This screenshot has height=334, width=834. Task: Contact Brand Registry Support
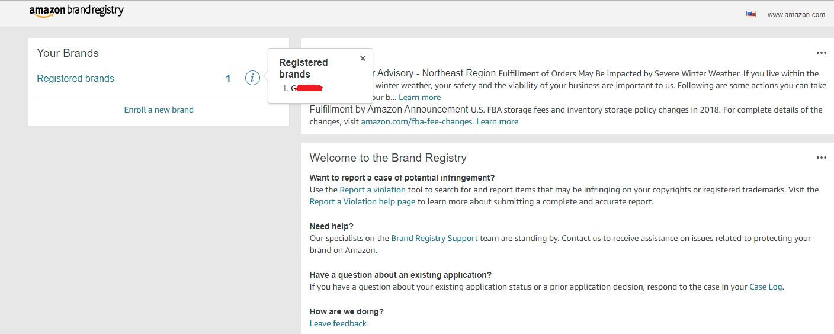point(434,238)
